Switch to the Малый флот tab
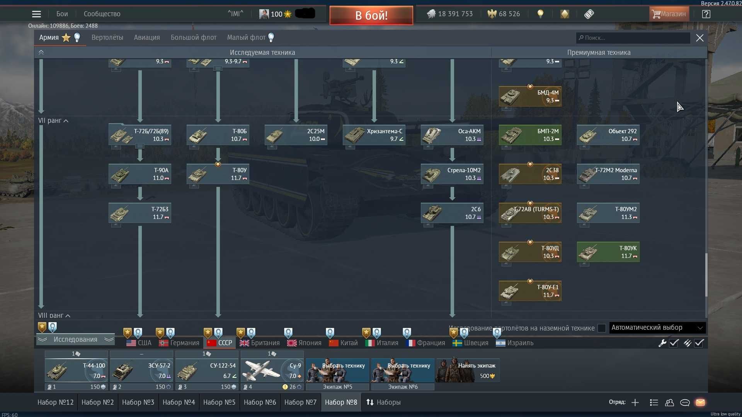This screenshot has height=417, width=742. point(246,37)
